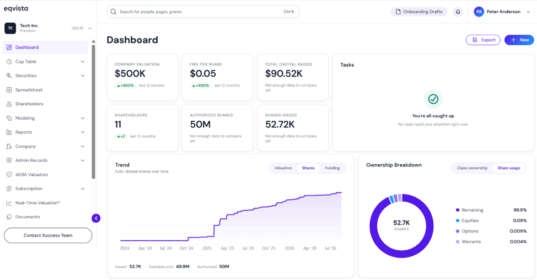
Task: Click the Real-Time Valuation line chart icon
Action: click(9, 203)
